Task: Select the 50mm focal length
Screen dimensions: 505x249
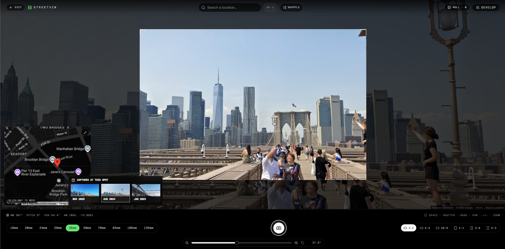Action: [x=87, y=228]
